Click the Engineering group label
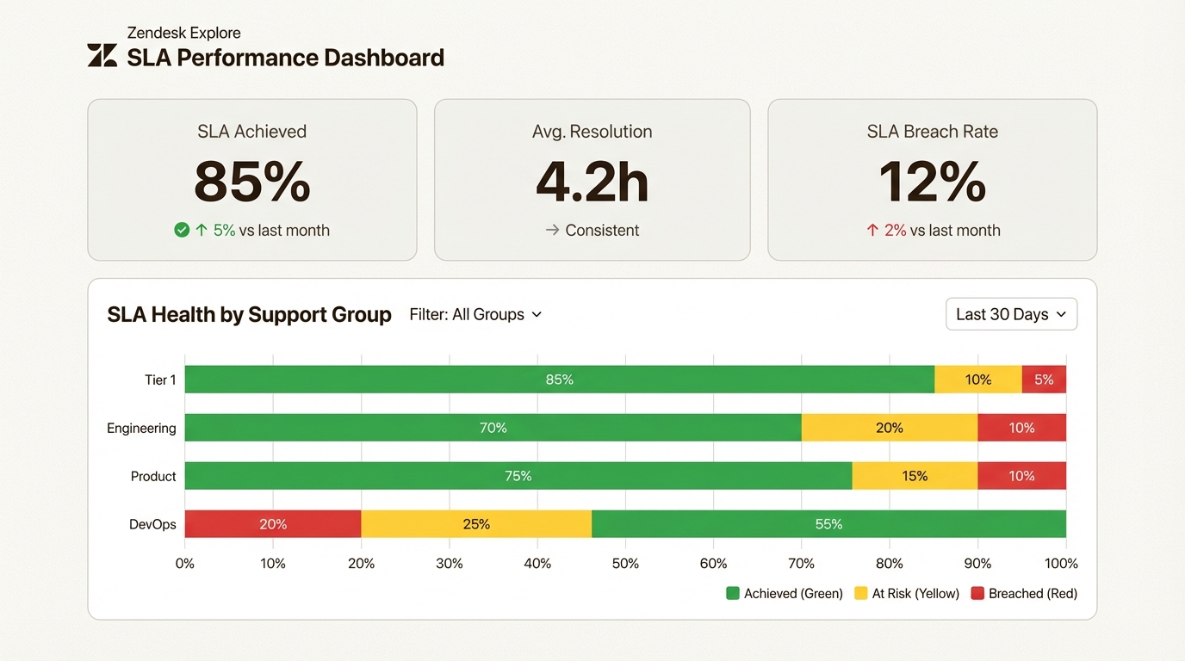This screenshot has height=661, width=1185. pos(140,428)
